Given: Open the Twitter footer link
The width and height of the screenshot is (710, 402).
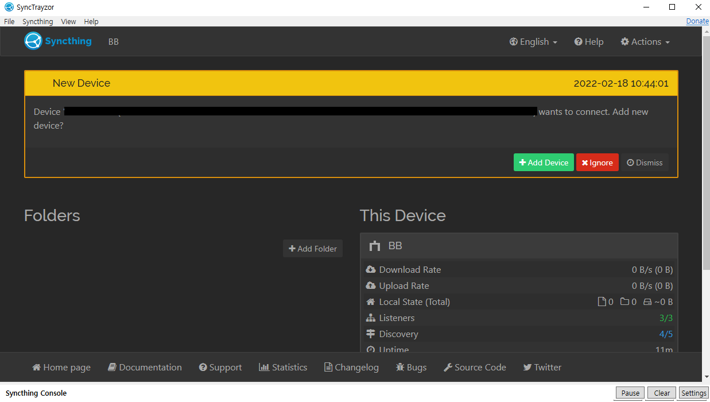Looking at the screenshot, I should click(542, 367).
